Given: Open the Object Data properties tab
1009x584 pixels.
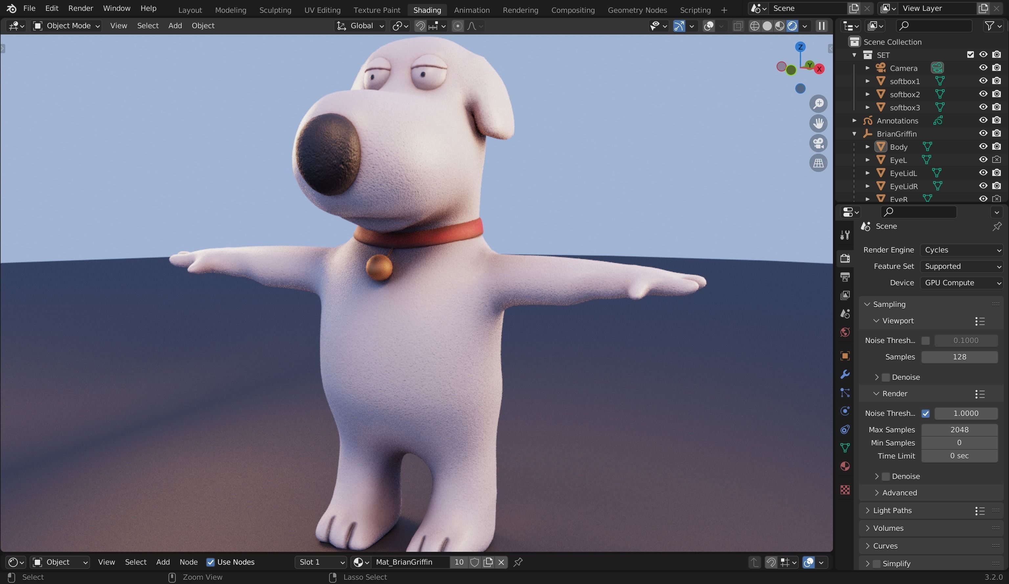Looking at the screenshot, I should point(845,447).
